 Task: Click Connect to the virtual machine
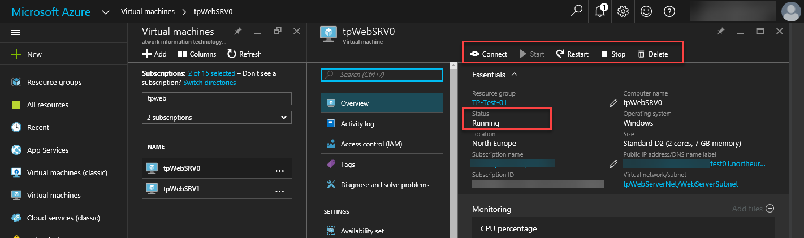tap(489, 54)
